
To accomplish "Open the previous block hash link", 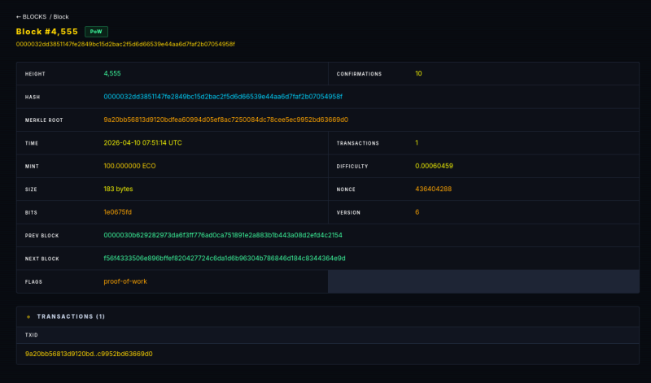I will pyautogui.click(x=222, y=235).
